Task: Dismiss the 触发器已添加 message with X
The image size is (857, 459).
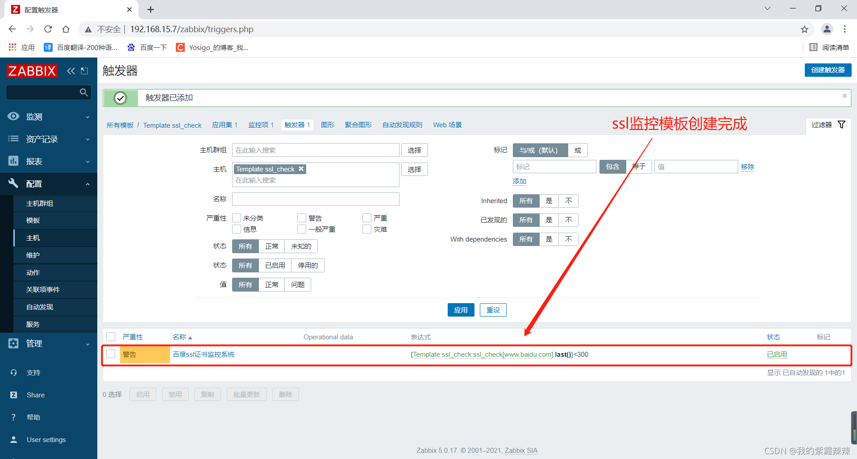Action: pos(845,96)
